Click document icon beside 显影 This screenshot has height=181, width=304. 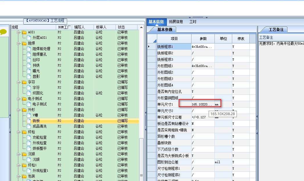point(29,77)
